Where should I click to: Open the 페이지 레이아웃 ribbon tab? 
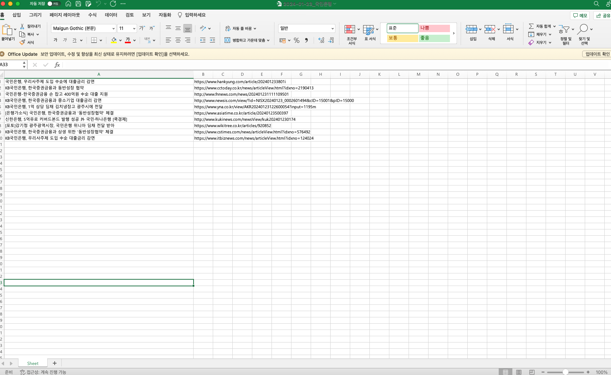coord(65,15)
